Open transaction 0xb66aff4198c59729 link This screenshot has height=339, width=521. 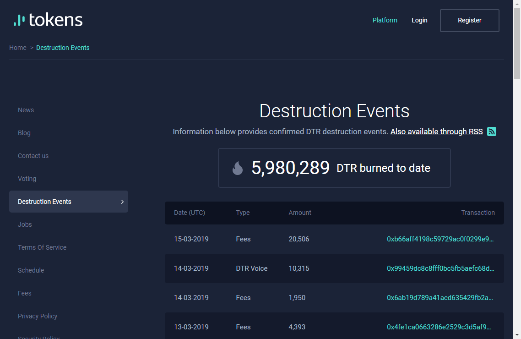440,239
